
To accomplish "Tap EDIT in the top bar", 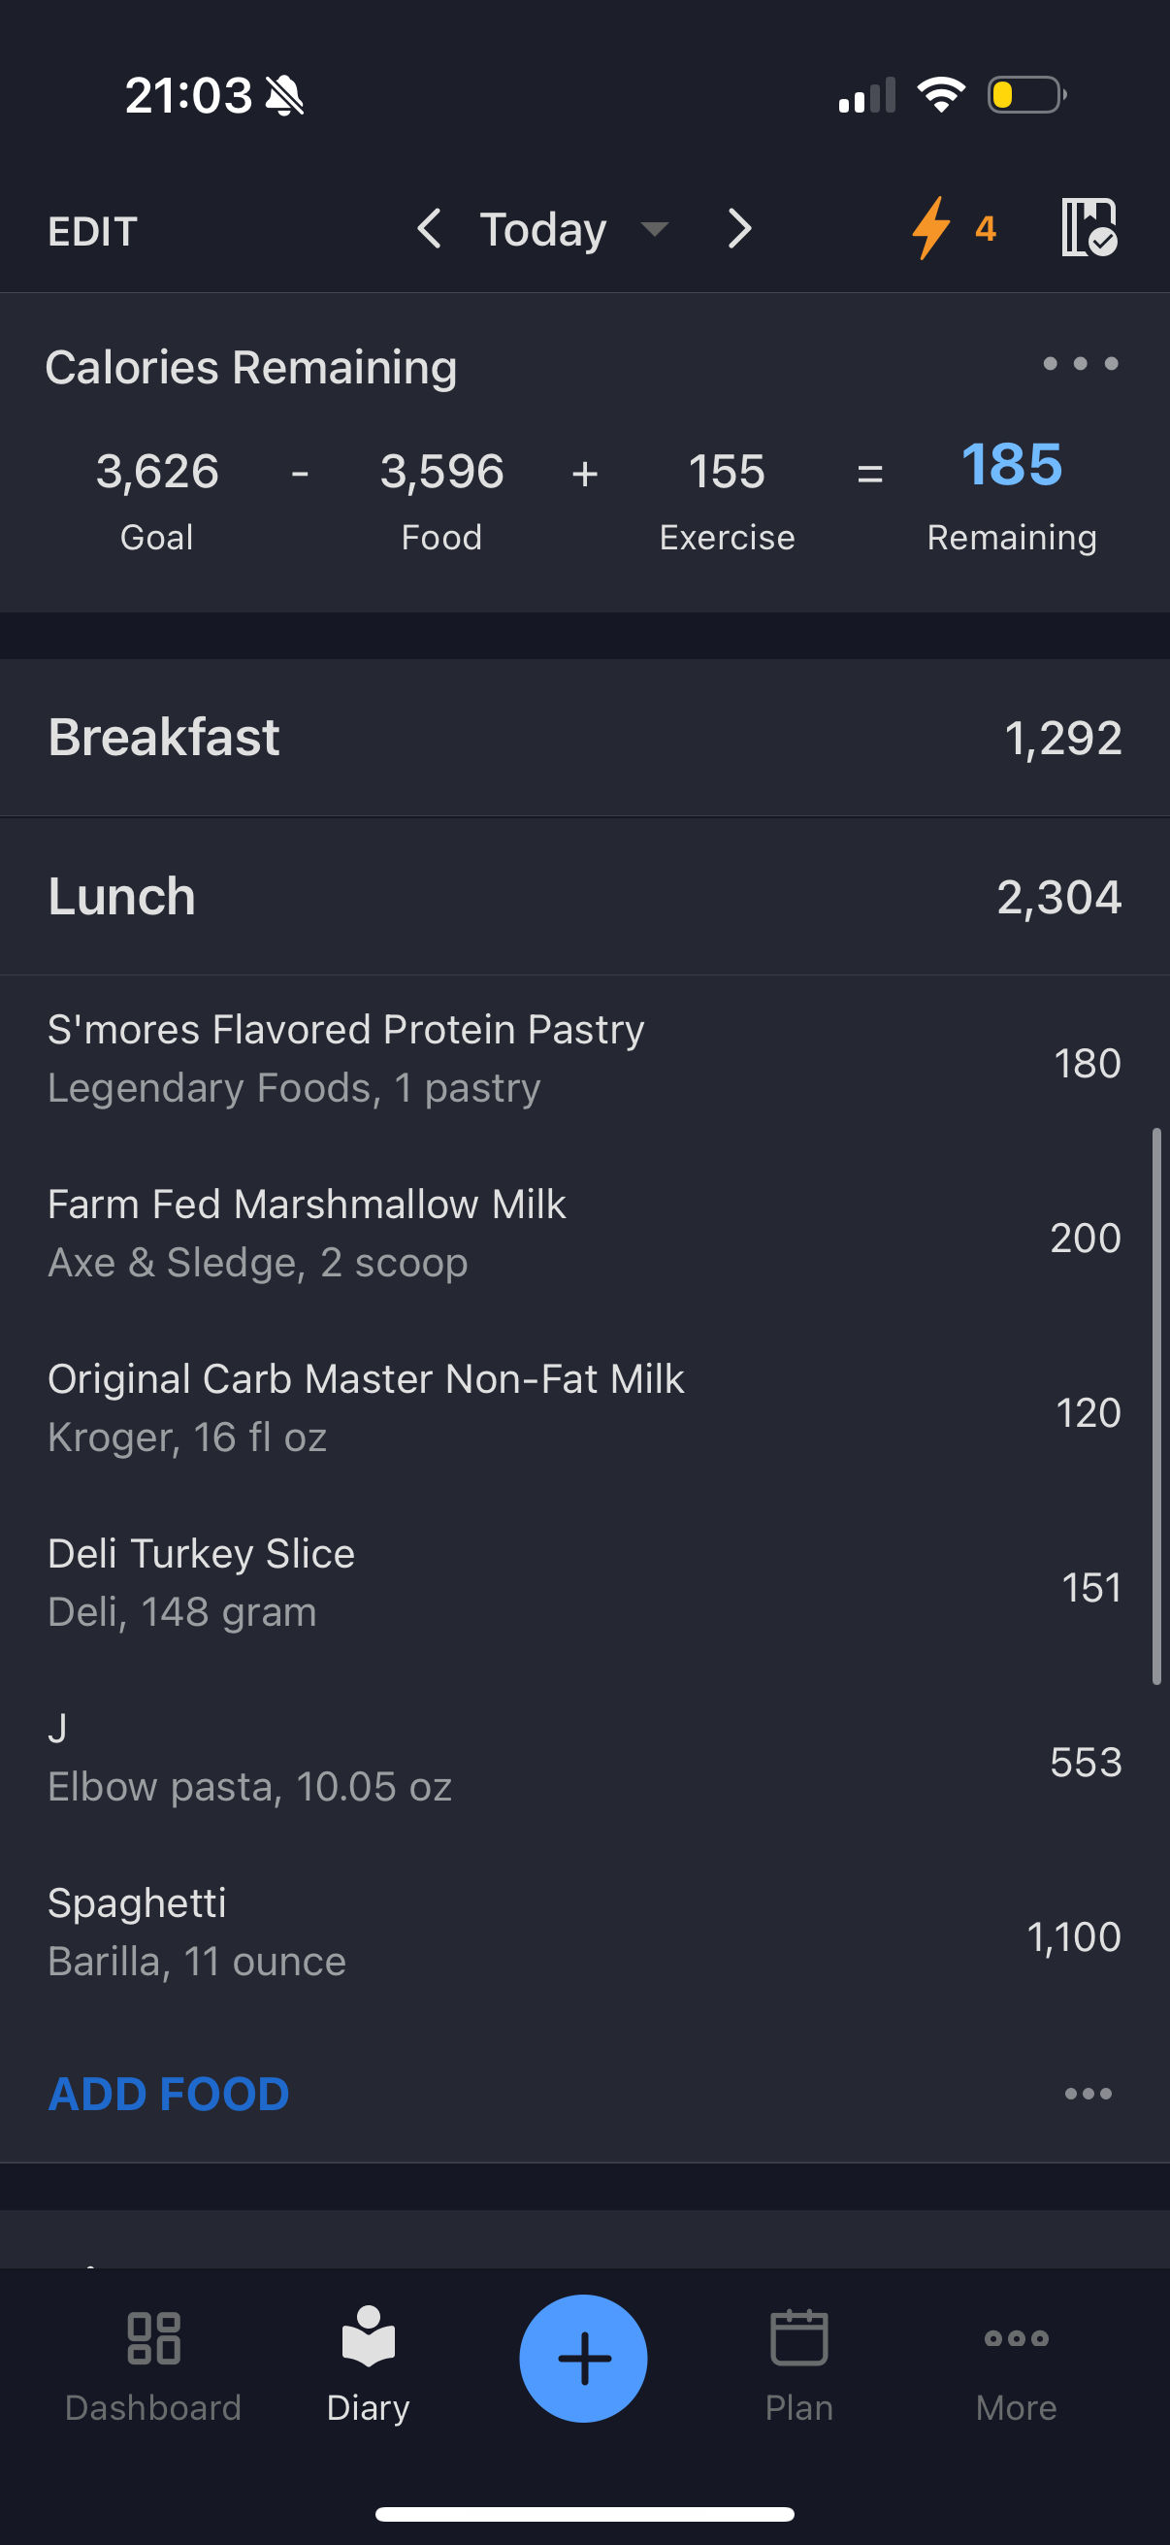I will tap(92, 231).
